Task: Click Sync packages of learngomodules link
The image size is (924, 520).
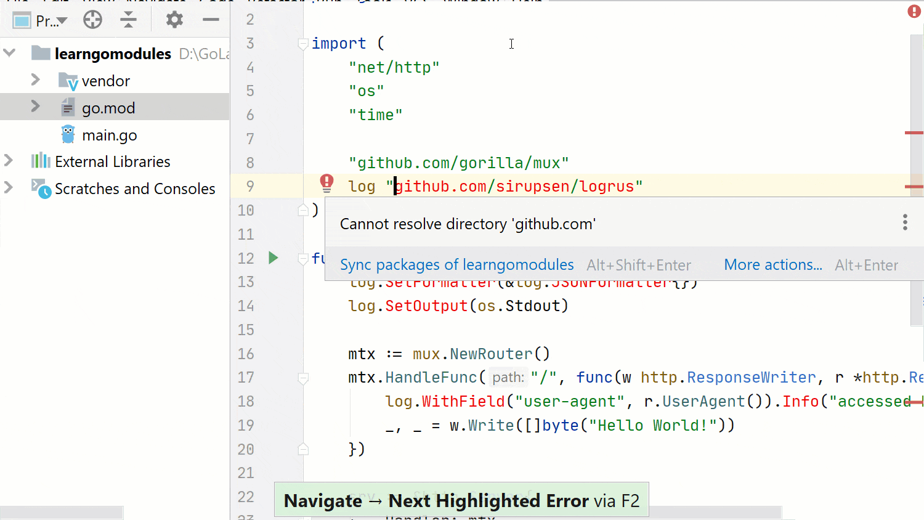Action: (456, 265)
